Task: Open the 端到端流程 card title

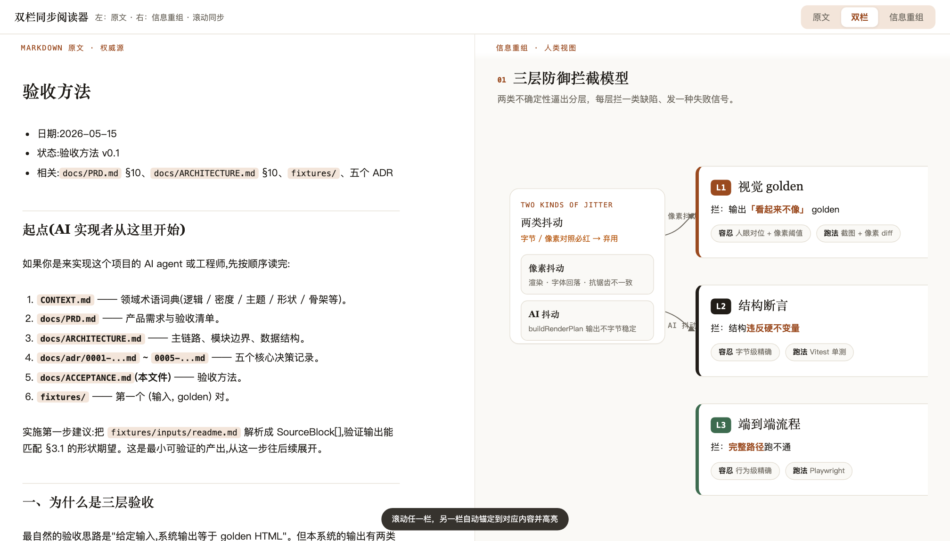Action: 769,424
